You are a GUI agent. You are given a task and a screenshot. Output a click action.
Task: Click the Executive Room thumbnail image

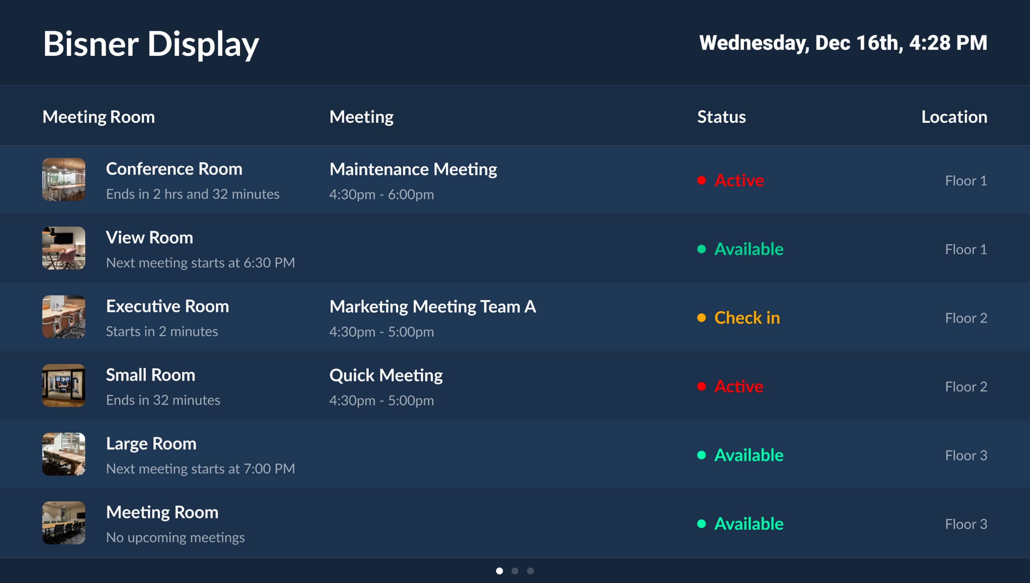64,317
